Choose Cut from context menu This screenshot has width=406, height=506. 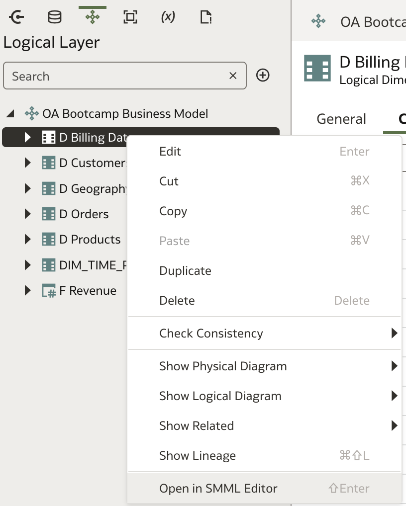[x=264, y=181]
